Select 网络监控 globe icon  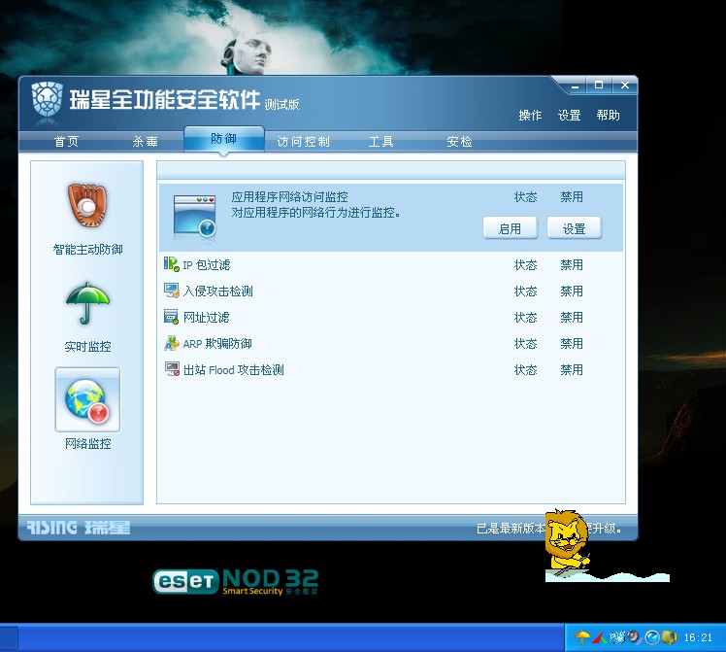click(87, 400)
